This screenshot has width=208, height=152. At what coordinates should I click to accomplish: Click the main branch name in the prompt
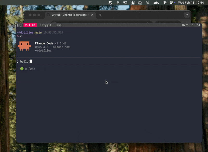[38, 32]
